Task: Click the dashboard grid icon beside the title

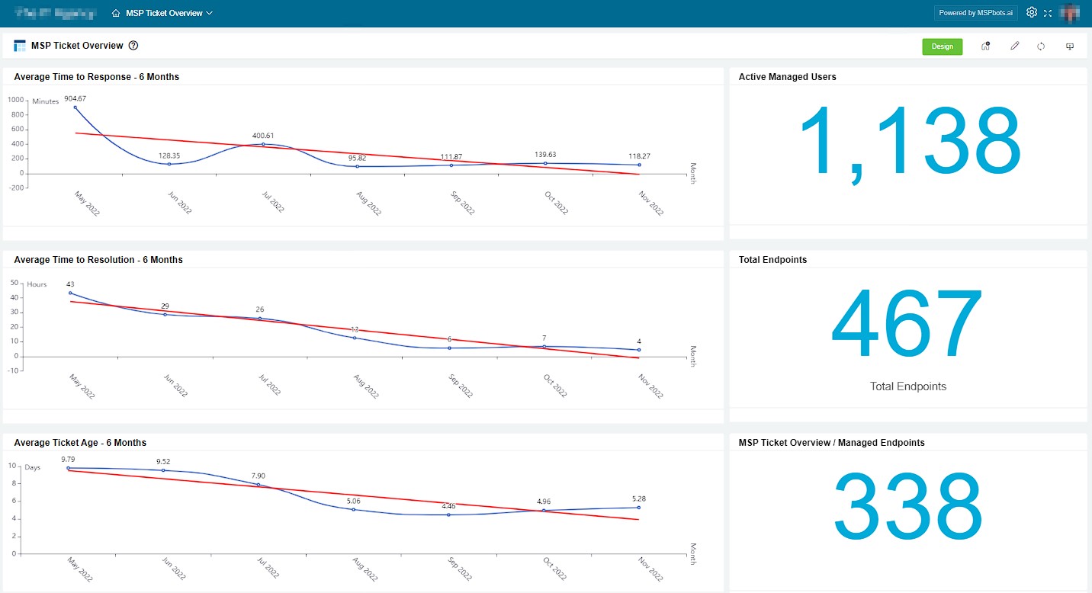Action: pyautogui.click(x=20, y=46)
